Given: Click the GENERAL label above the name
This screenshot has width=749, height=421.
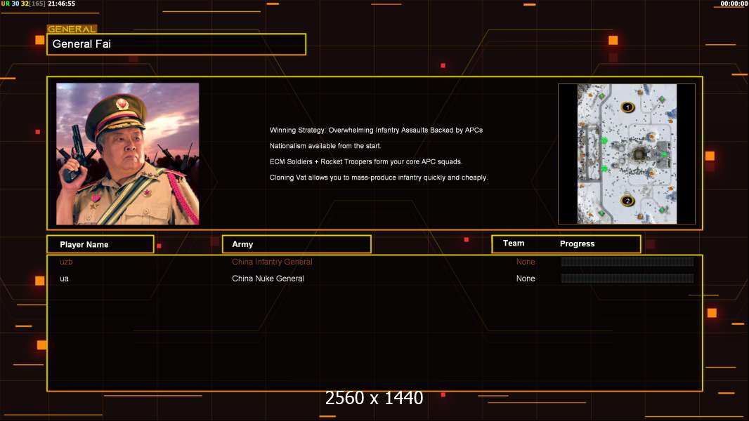Looking at the screenshot, I should (x=72, y=29).
